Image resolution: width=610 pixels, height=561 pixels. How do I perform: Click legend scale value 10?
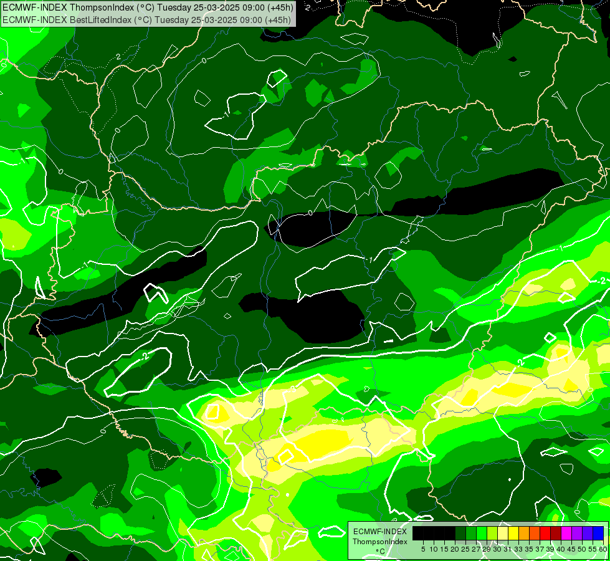(434, 549)
